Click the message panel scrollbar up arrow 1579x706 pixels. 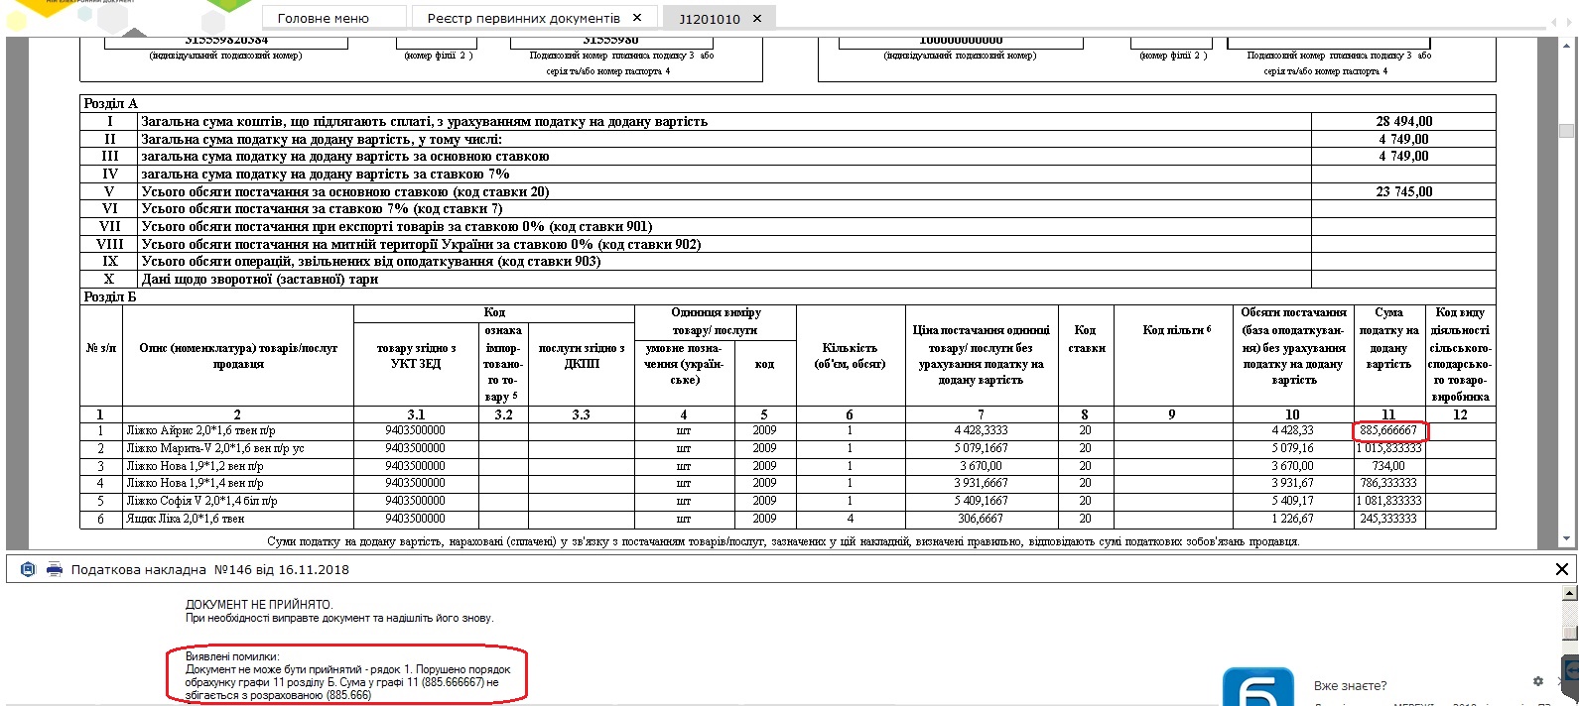1568,594
